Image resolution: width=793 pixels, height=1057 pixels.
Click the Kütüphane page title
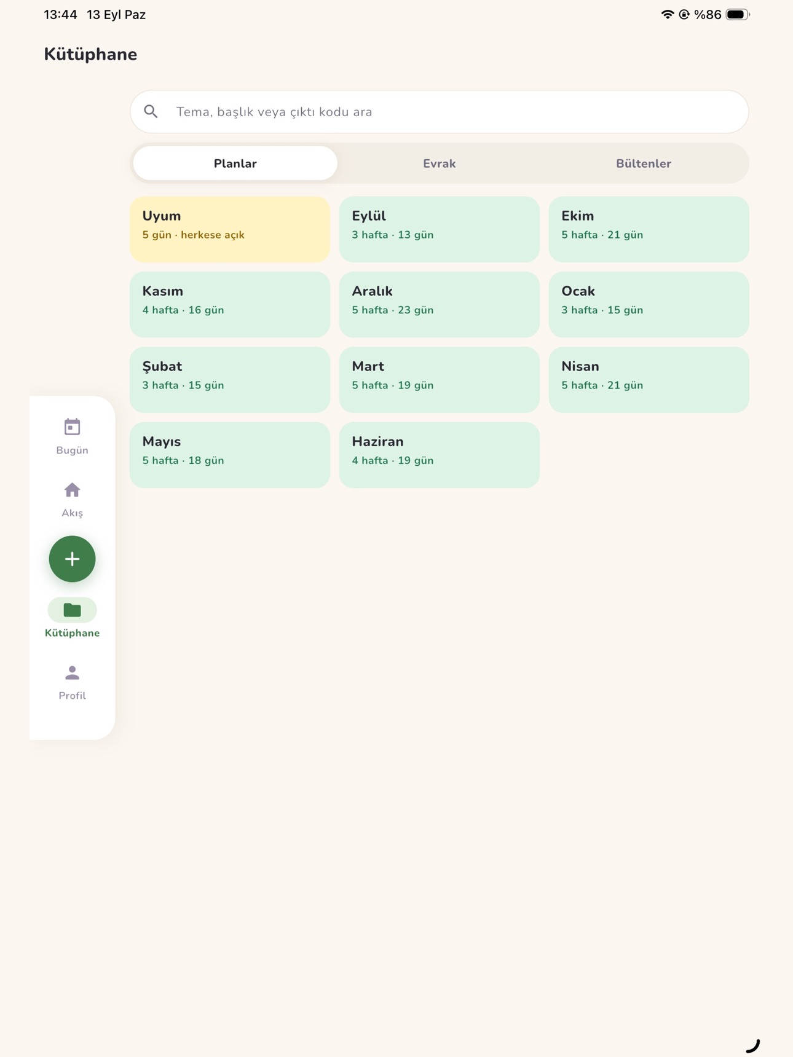90,55
